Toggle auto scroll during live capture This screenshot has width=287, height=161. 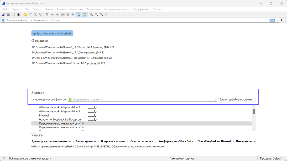click(x=78, y=15)
